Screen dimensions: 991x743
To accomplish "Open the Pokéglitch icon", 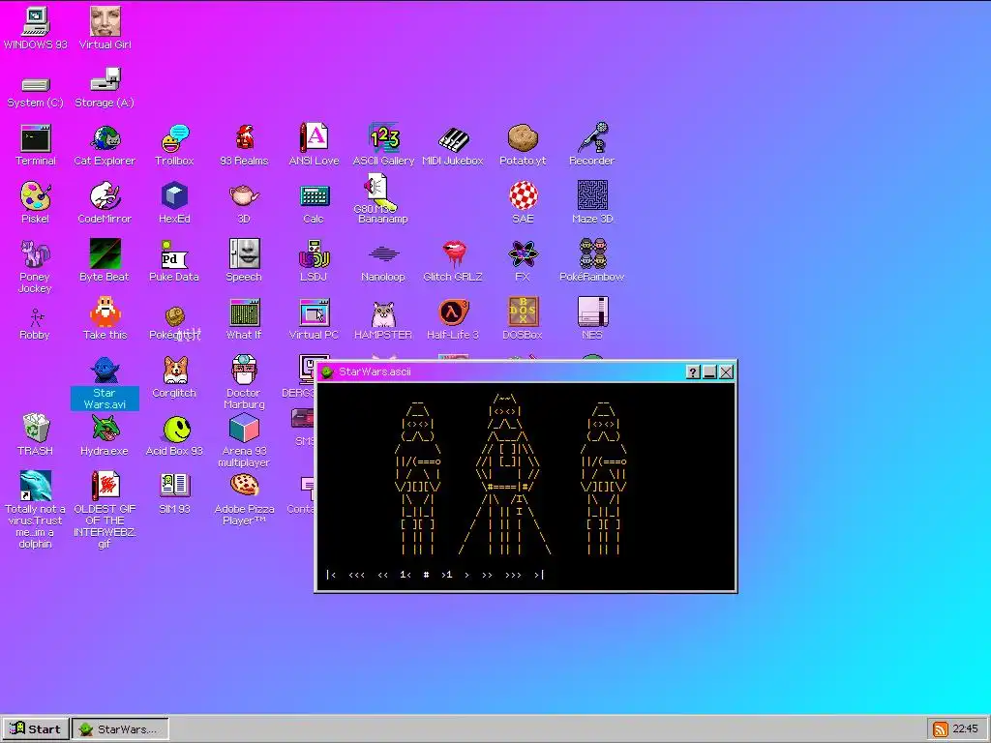I will pyautogui.click(x=174, y=323).
